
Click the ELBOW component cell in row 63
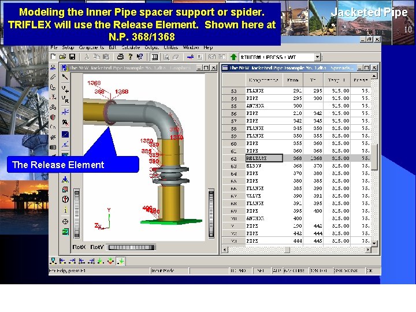pos(264,166)
